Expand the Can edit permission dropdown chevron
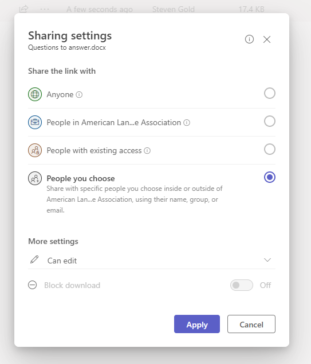The height and width of the screenshot is (364, 311). (267, 260)
